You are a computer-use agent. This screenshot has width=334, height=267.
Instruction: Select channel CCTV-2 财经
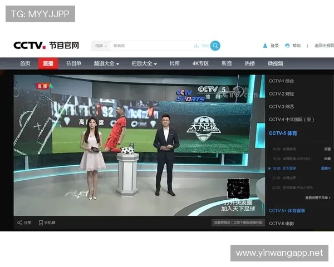(281, 94)
